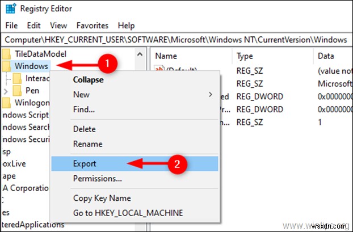Select the Winlogon key
Image resolution: width=353 pixels, height=232 pixels.
(x=32, y=103)
